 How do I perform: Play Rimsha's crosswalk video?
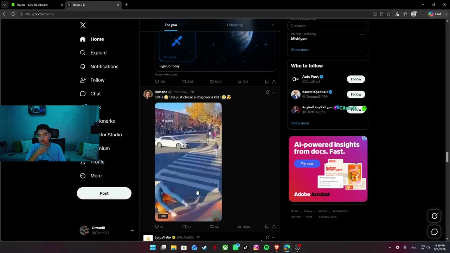click(x=188, y=162)
